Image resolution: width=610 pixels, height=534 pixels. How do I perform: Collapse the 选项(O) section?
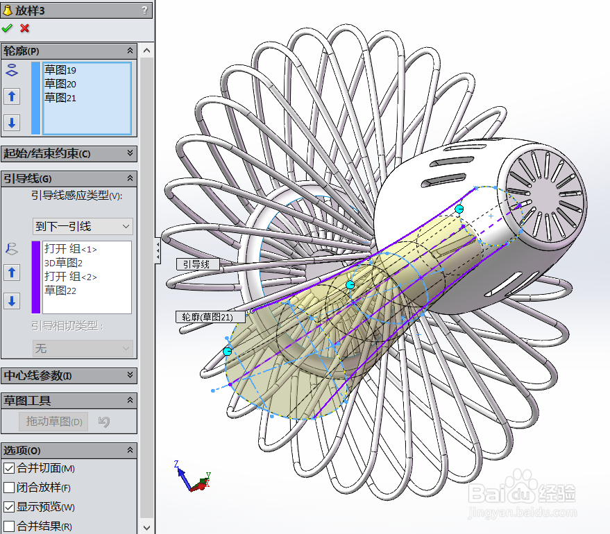(x=130, y=451)
